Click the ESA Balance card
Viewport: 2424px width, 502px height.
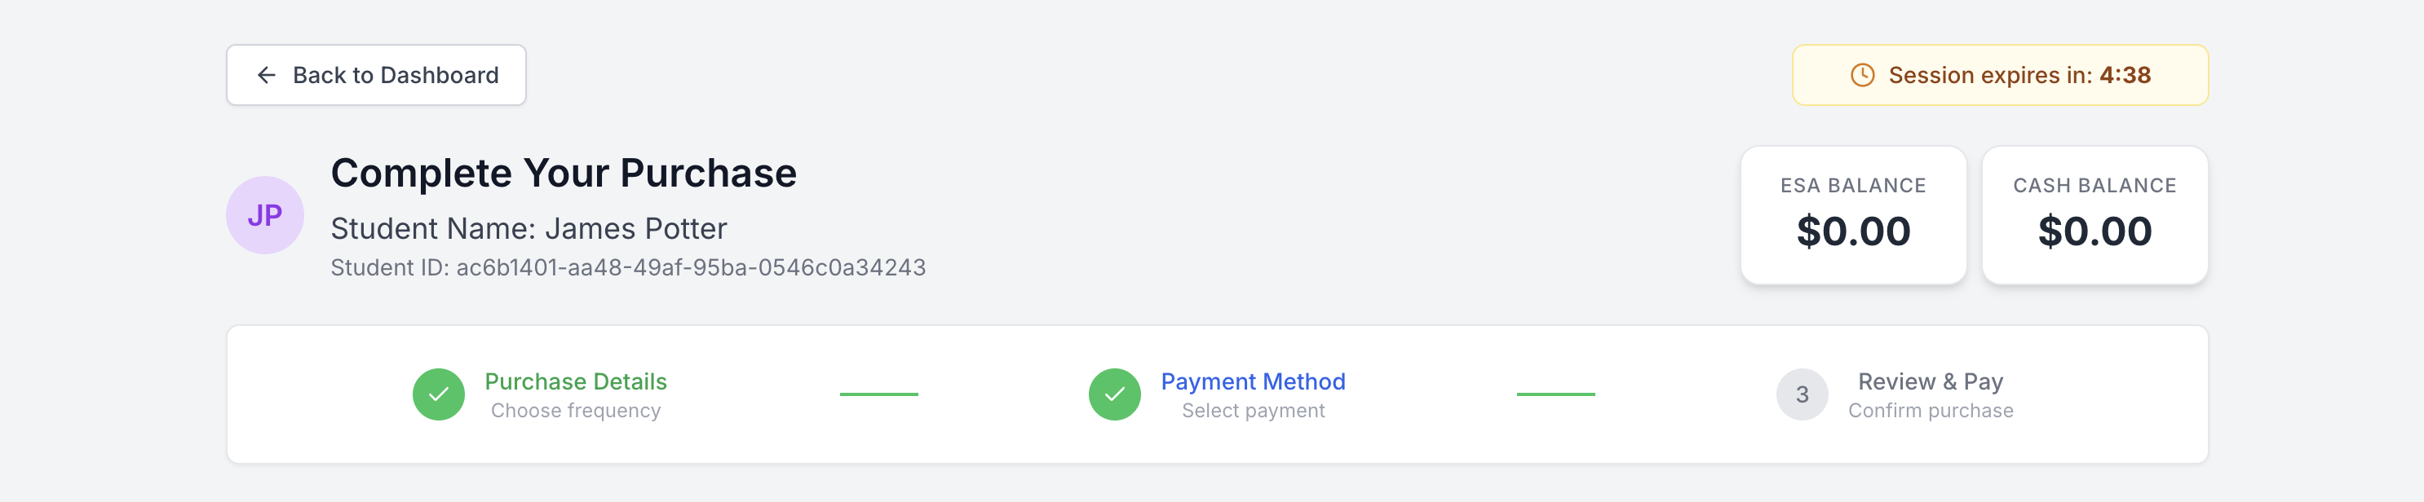pos(1852,215)
